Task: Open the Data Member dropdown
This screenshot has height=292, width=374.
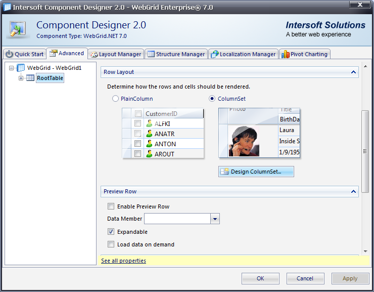Action: [215, 219]
